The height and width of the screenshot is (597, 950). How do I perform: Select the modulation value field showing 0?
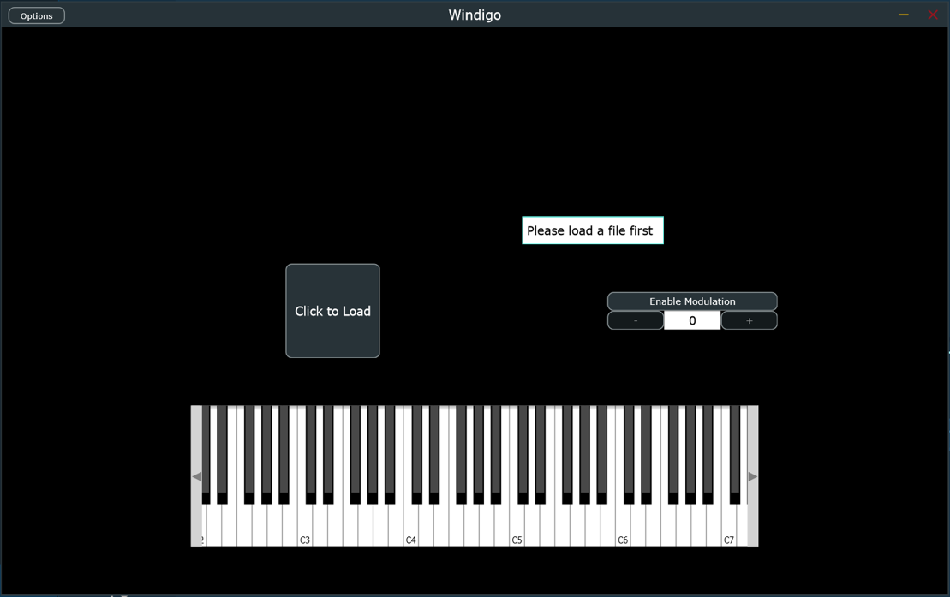coord(692,319)
